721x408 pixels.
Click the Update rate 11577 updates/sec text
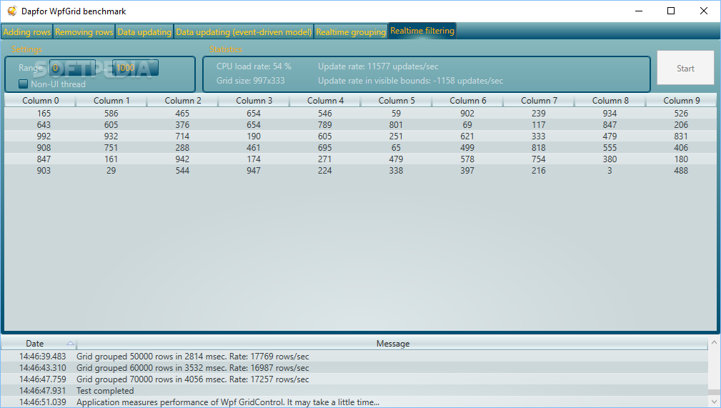pyautogui.click(x=378, y=66)
